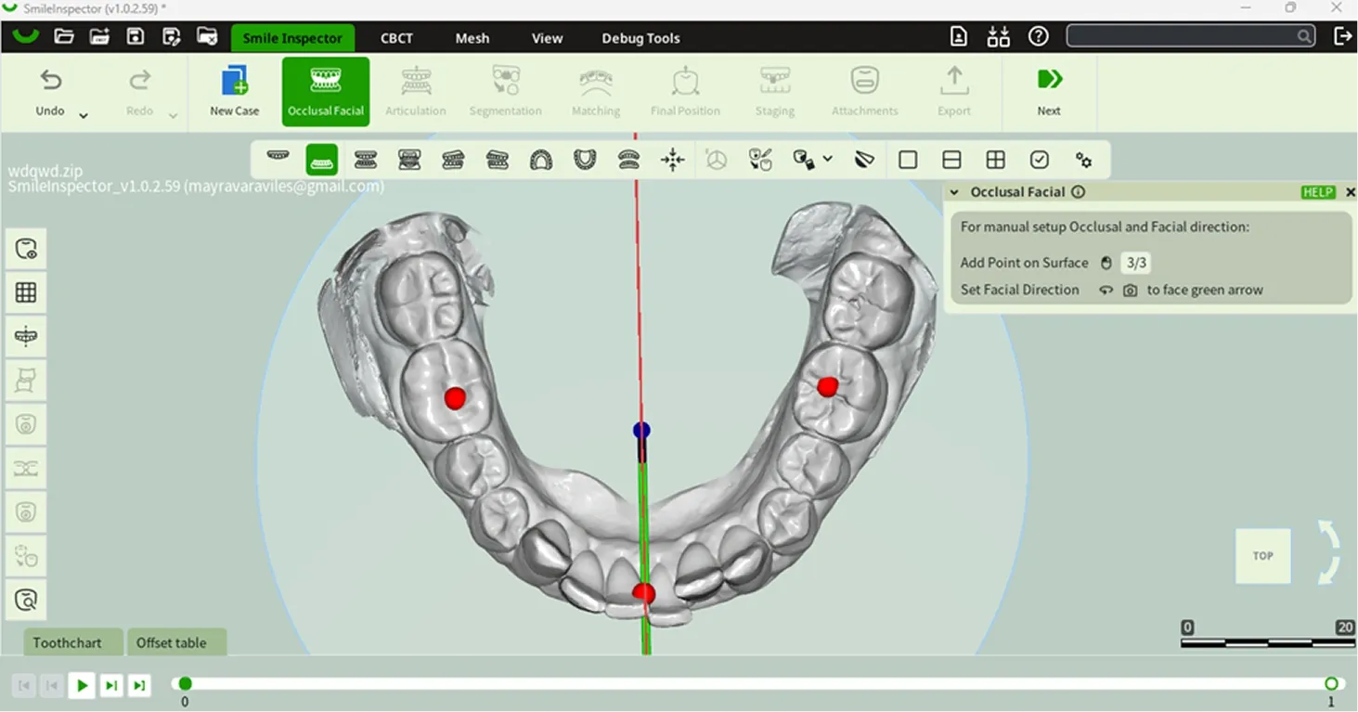
Task: Select the Attachments step
Action: tap(864, 91)
